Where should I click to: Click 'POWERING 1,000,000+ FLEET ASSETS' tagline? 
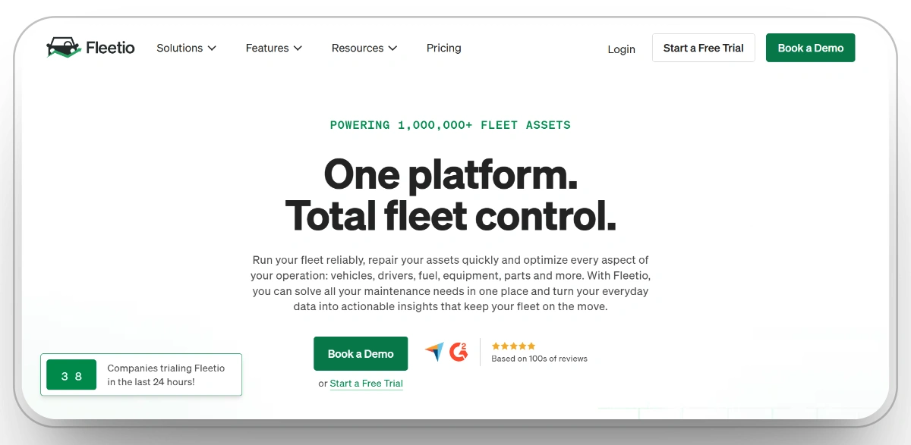click(x=450, y=125)
